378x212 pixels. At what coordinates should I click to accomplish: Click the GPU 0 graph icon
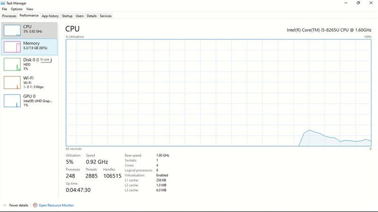point(12,100)
